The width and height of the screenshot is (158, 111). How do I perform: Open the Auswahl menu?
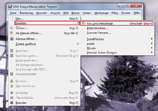pos(42,13)
